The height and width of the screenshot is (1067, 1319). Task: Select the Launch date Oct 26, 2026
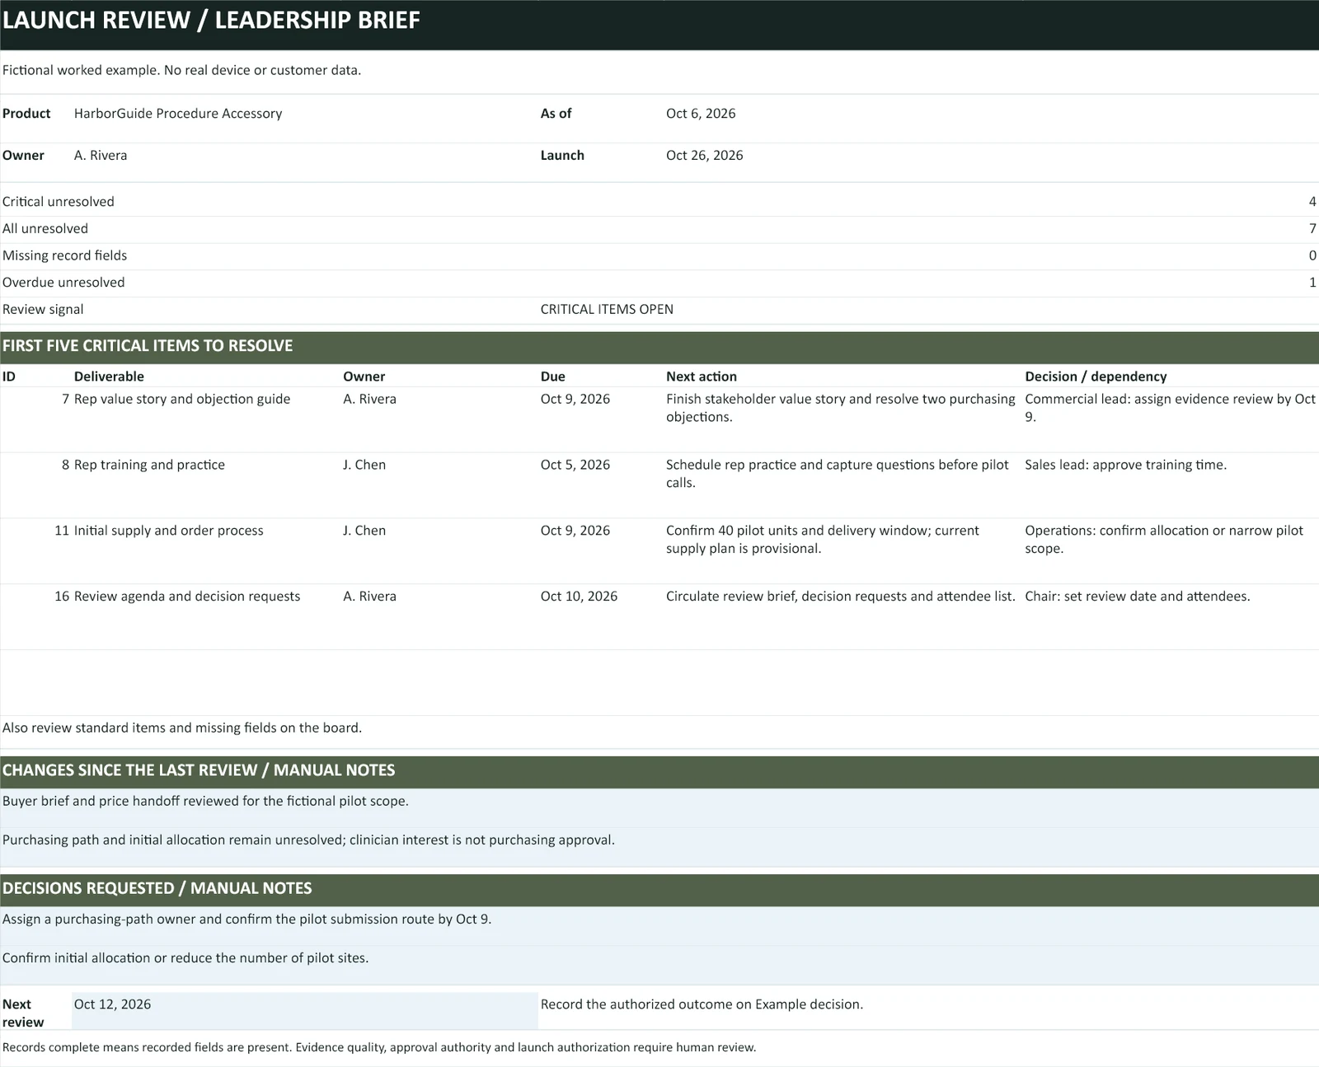pyautogui.click(x=704, y=156)
